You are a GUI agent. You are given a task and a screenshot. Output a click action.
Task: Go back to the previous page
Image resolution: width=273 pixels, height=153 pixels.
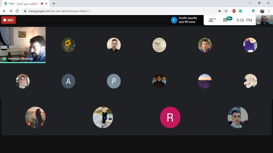[4, 11]
